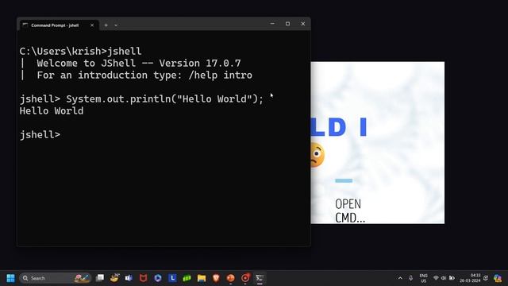Click the '/help intro' instruction line
Viewport: 508px width, 286px height.
[x=144, y=75]
